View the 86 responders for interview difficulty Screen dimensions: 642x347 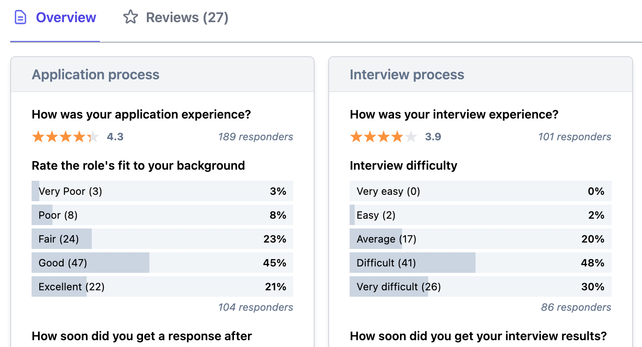[576, 307]
